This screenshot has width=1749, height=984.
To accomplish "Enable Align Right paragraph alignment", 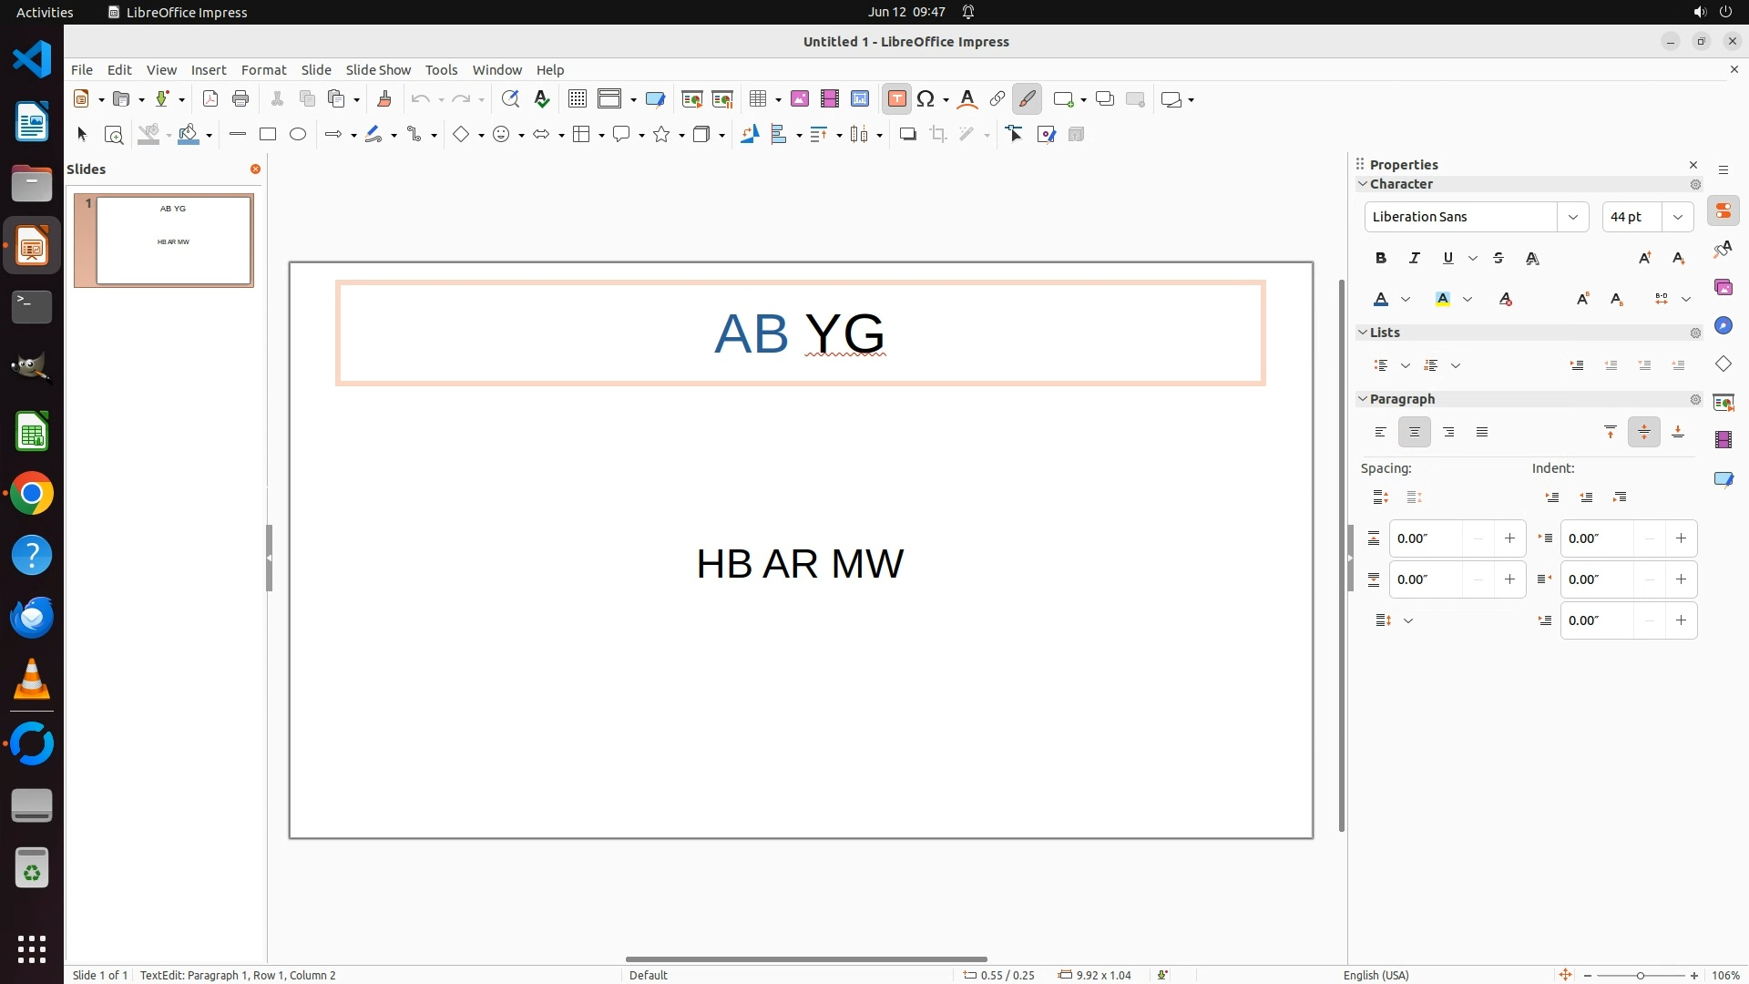I will pyautogui.click(x=1448, y=433).
